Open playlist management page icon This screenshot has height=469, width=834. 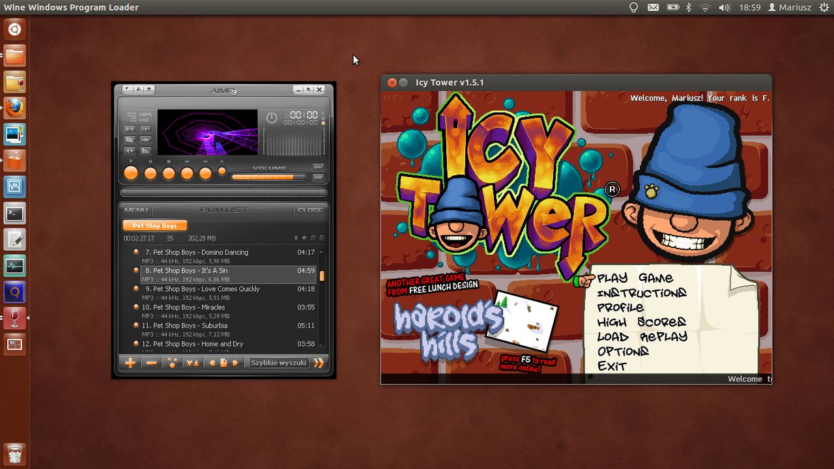point(223,363)
